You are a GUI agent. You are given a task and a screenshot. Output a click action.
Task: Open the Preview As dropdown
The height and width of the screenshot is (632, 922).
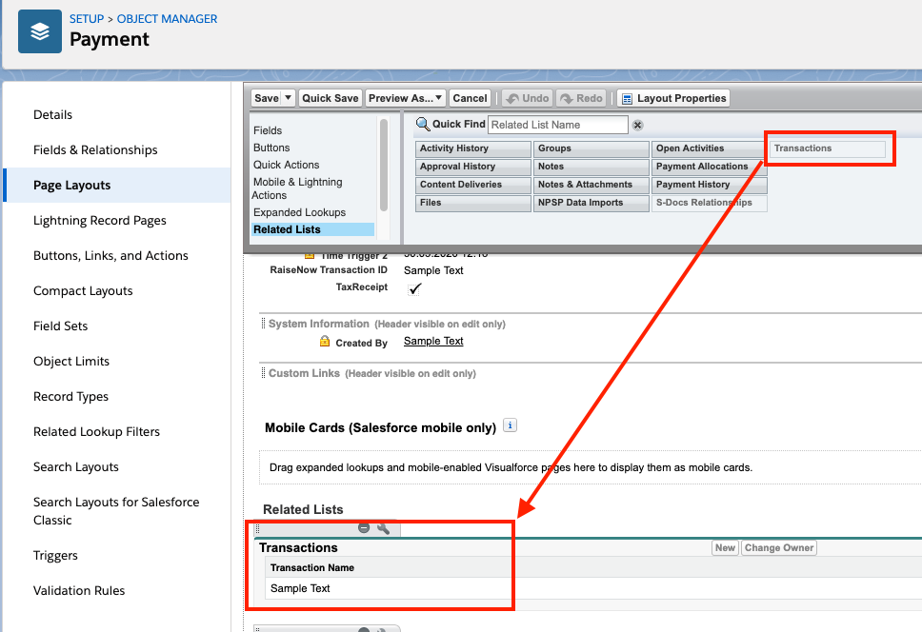point(406,98)
